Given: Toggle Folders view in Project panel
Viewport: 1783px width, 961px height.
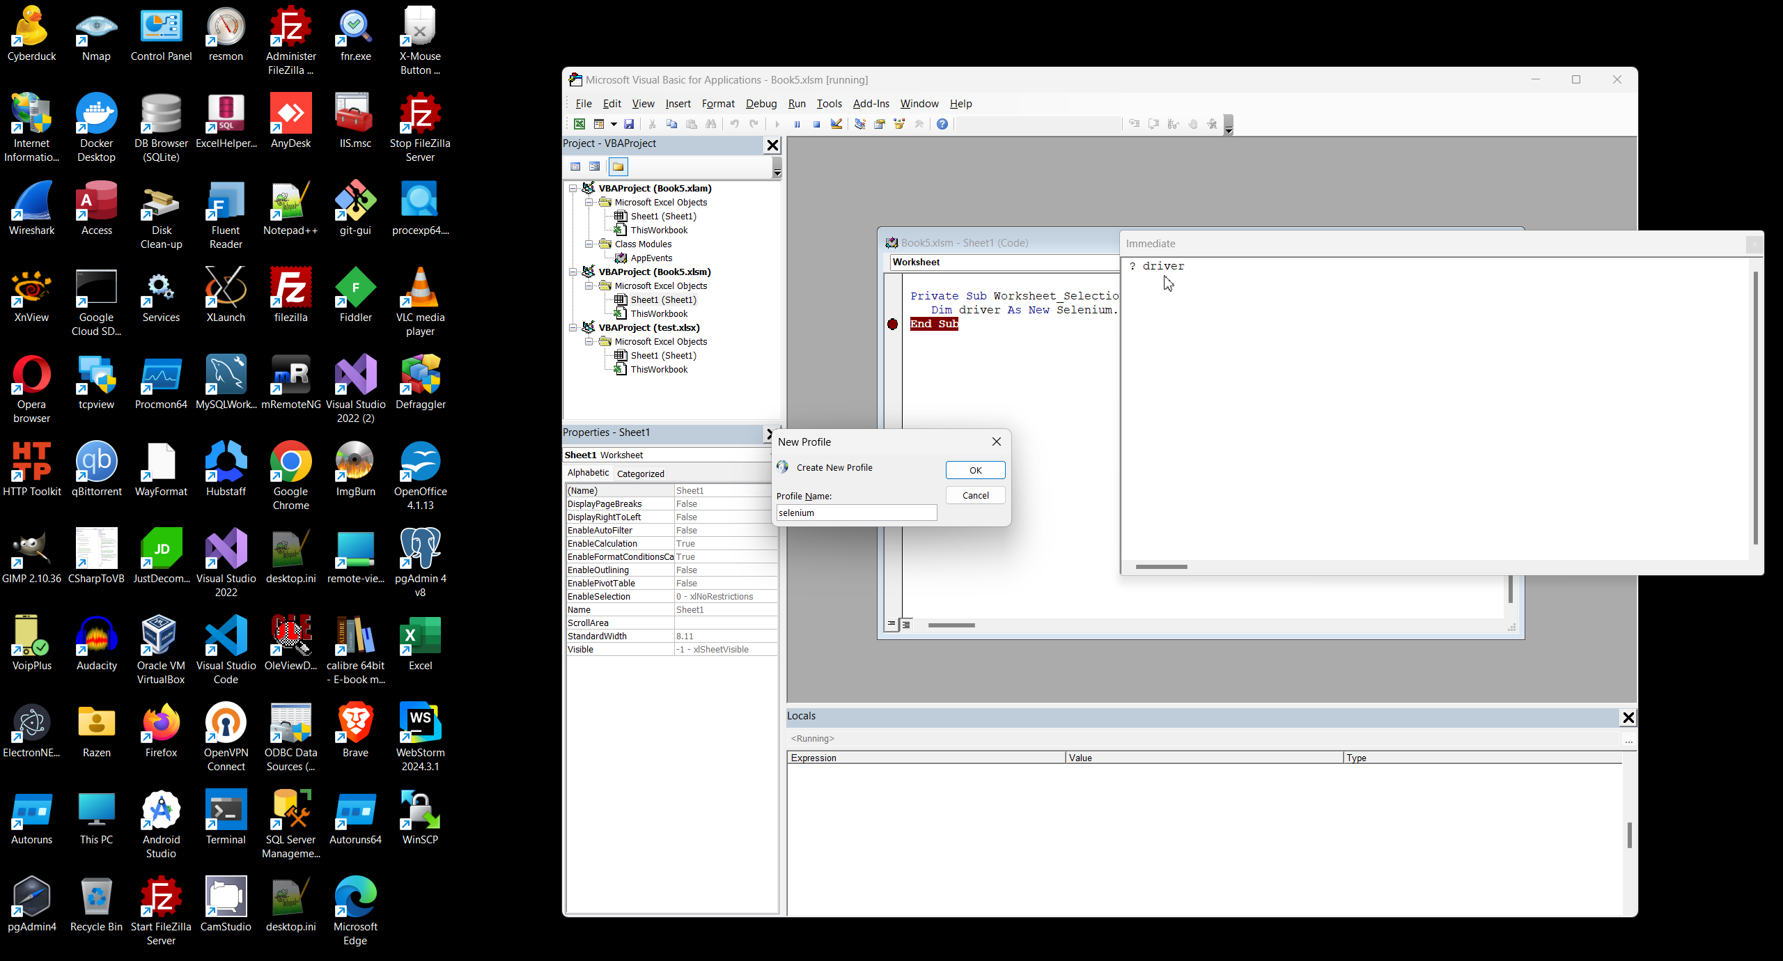Looking at the screenshot, I should 618,166.
